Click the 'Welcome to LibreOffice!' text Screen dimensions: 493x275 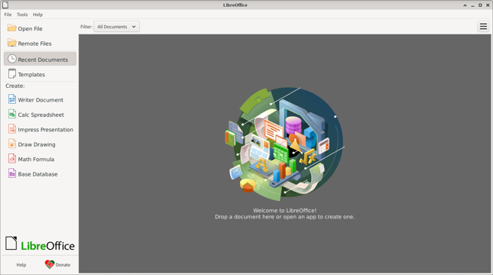285,210
